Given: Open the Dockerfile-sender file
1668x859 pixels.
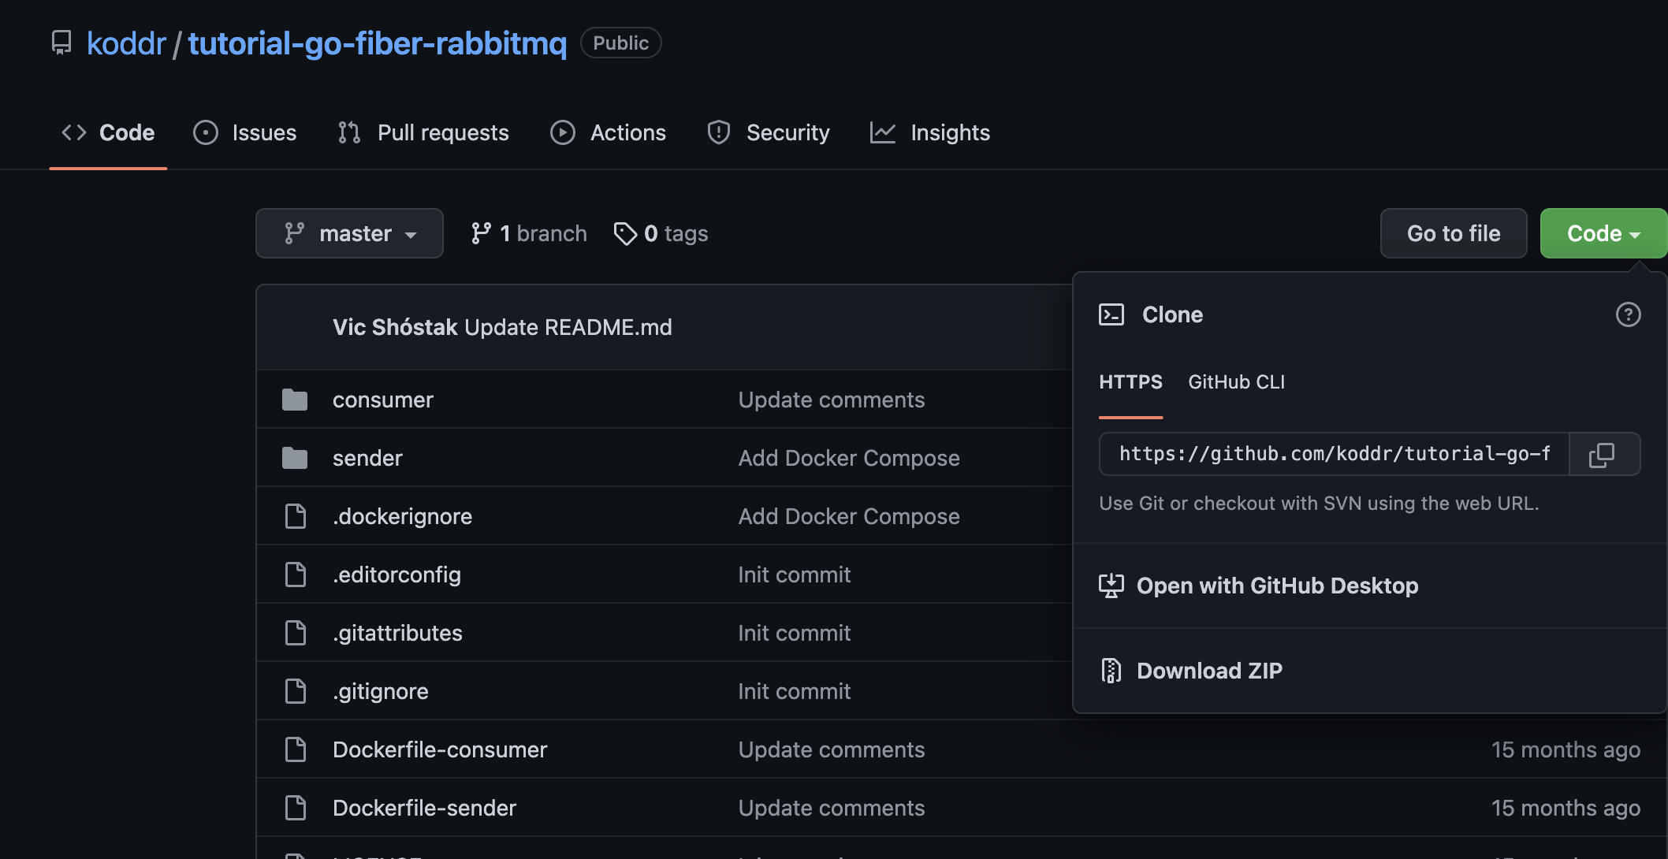Looking at the screenshot, I should [x=424, y=808].
